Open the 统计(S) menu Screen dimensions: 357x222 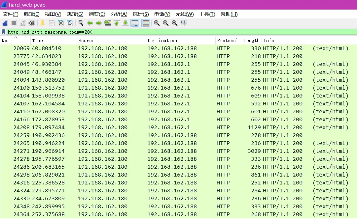pos(141,14)
